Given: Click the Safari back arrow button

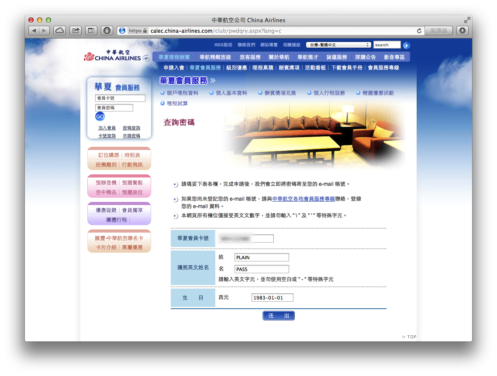Looking at the screenshot, I should click(34, 31).
